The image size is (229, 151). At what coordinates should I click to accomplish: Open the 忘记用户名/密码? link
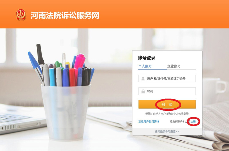(149, 121)
